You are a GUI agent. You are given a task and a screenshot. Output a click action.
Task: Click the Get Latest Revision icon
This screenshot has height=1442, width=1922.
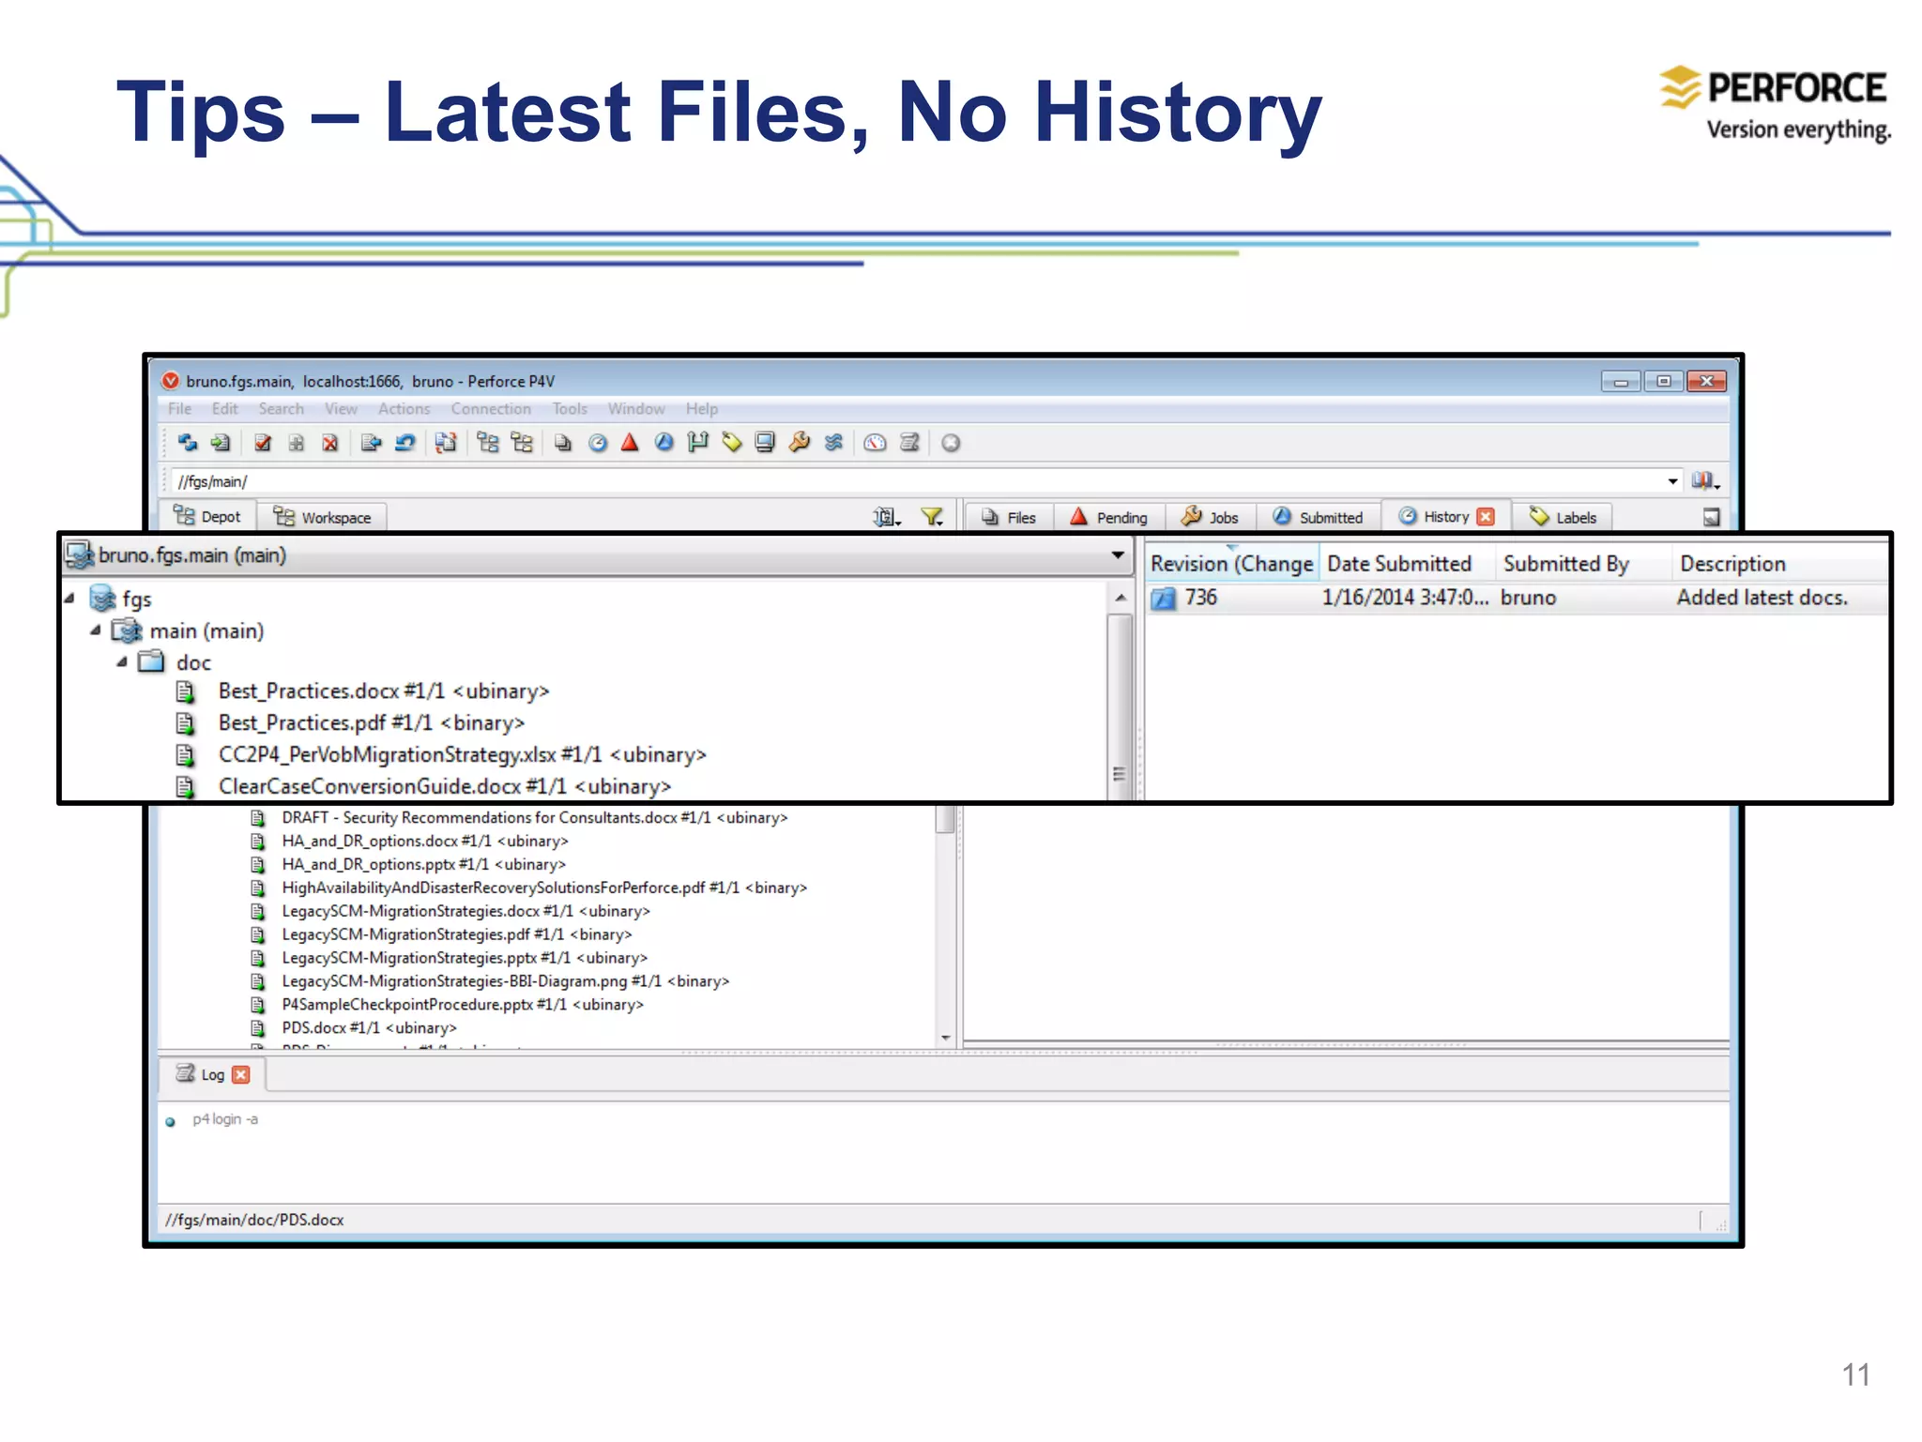[221, 443]
